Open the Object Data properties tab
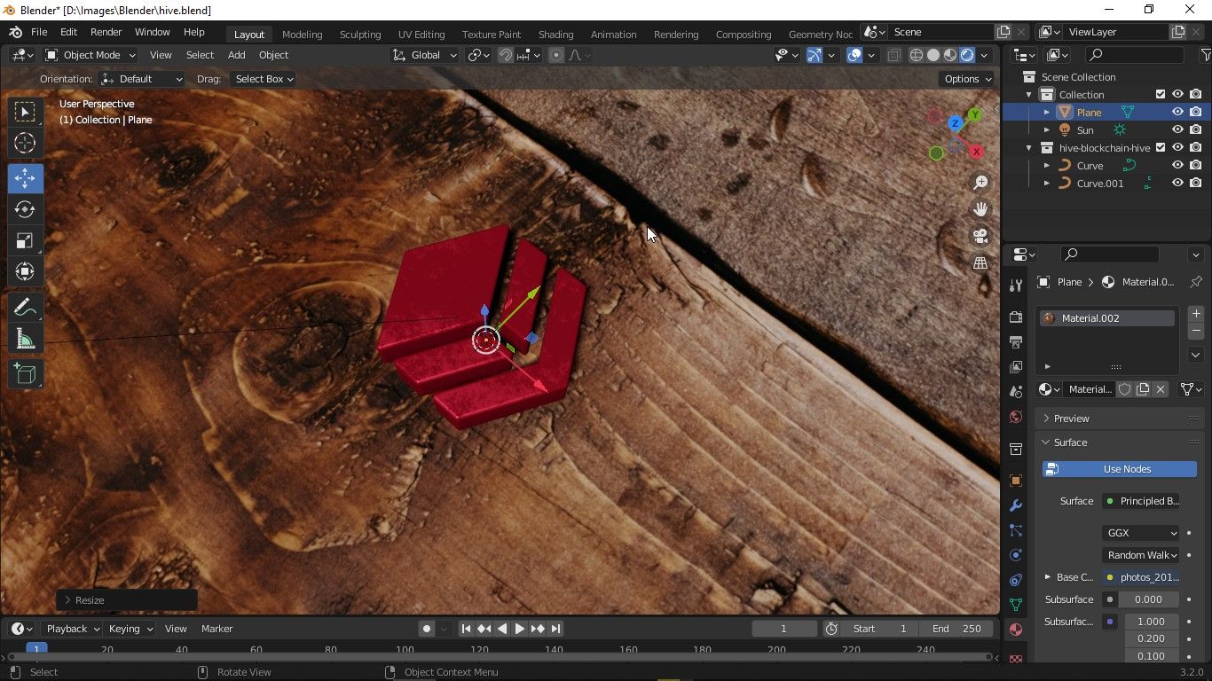 point(1016,605)
